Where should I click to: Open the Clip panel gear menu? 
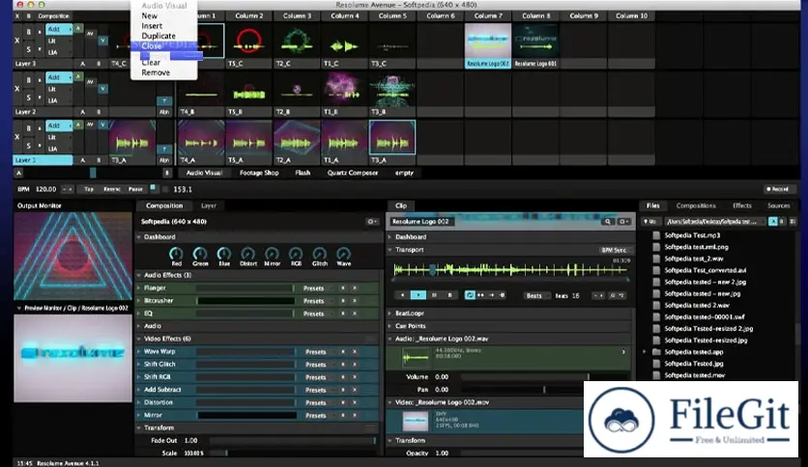[x=623, y=222]
